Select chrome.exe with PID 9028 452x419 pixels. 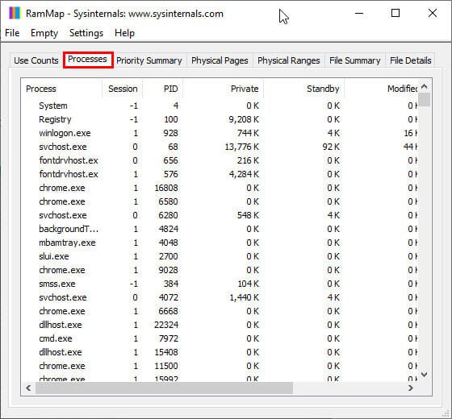[220, 270]
